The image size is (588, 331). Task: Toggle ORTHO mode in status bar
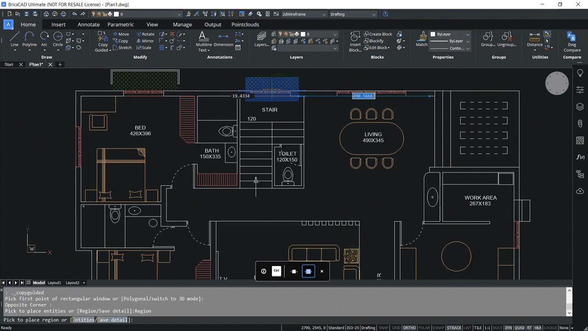409,328
